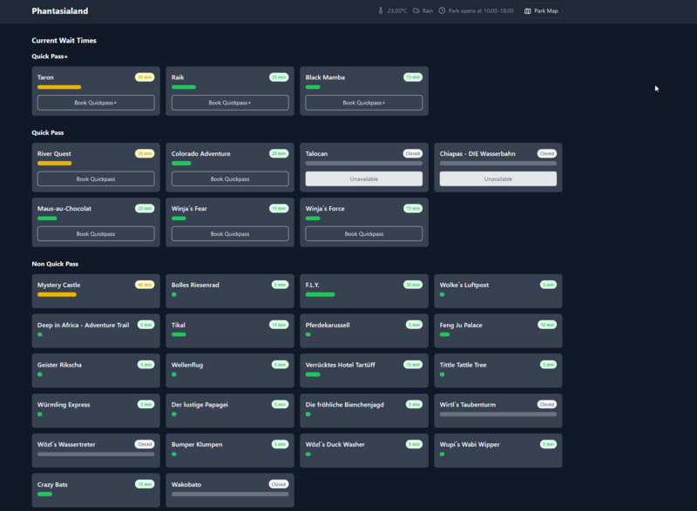Book Quickpass for Maus-au-Chocolat
Viewport: 697px width, 511px height.
(x=96, y=233)
